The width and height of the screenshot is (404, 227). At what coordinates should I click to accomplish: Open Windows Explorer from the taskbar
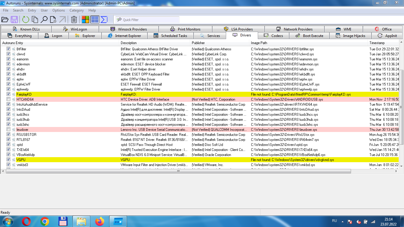coord(81,221)
